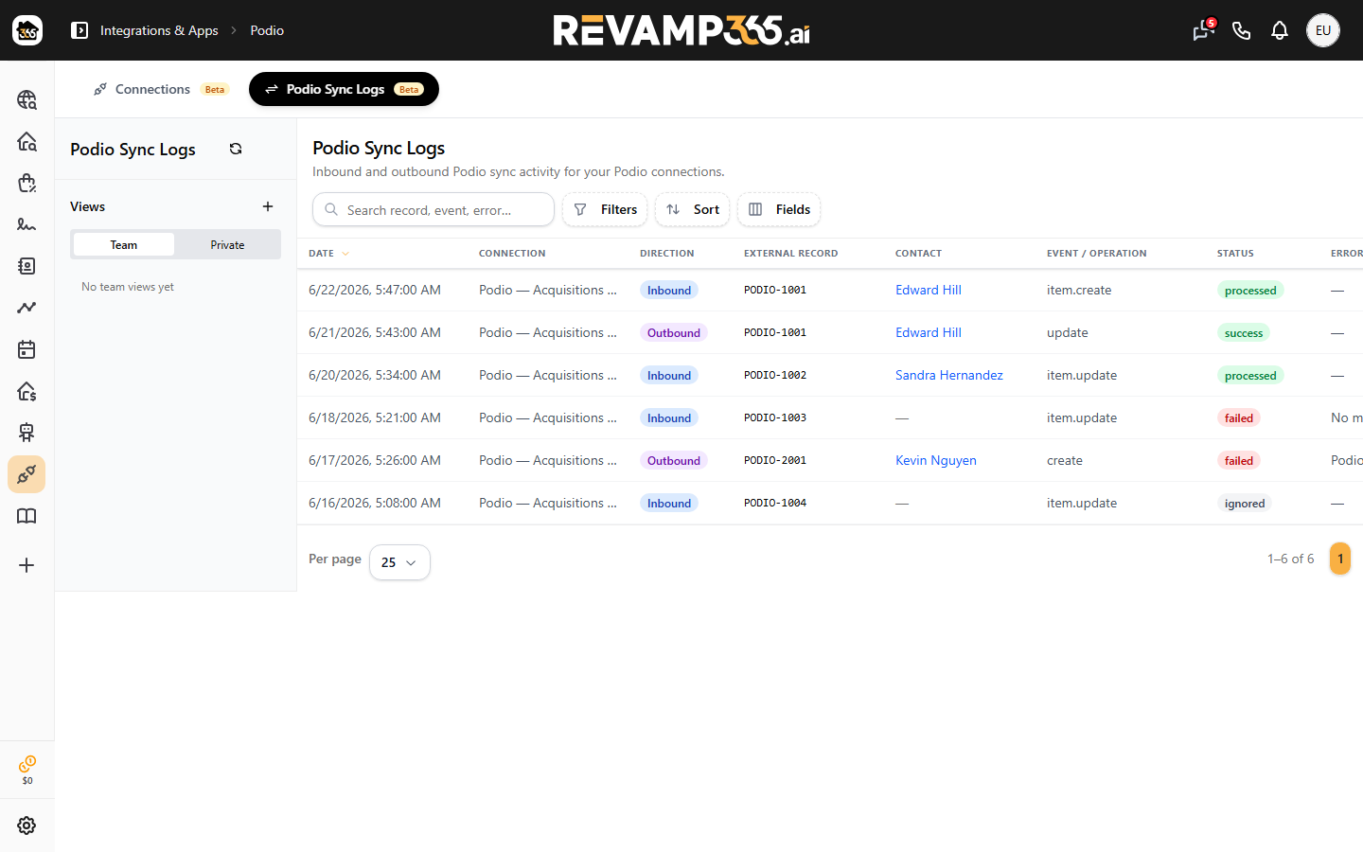Click the PODIO-1002 external record cell
Screen dimensions: 1363x852
pyautogui.click(x=775, y=375)
